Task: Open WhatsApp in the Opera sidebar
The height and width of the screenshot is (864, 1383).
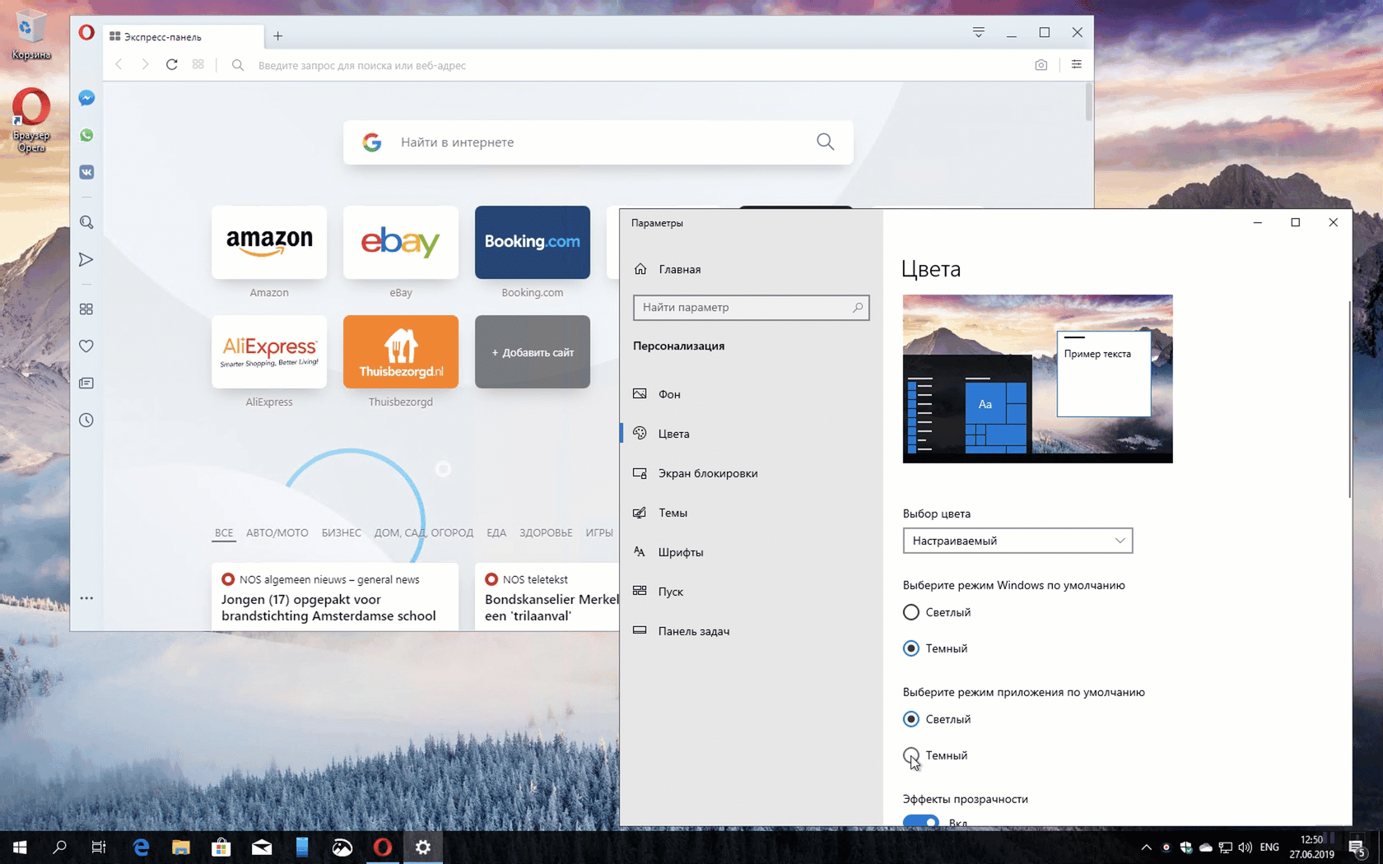Action: pyautogui.click(x=86, y=135)
